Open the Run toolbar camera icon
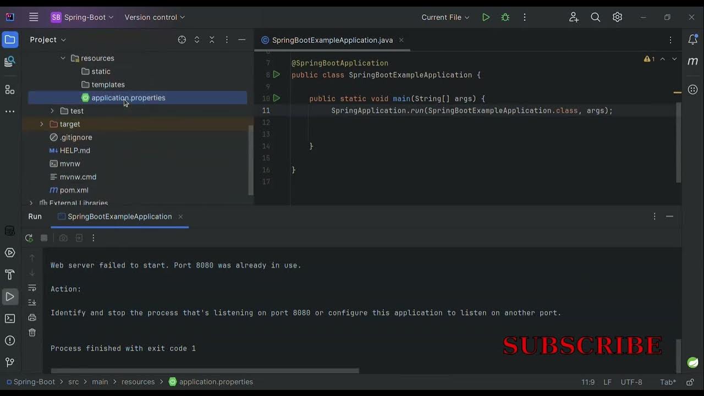This screenshot has width=704, height=396. point(63,238)
